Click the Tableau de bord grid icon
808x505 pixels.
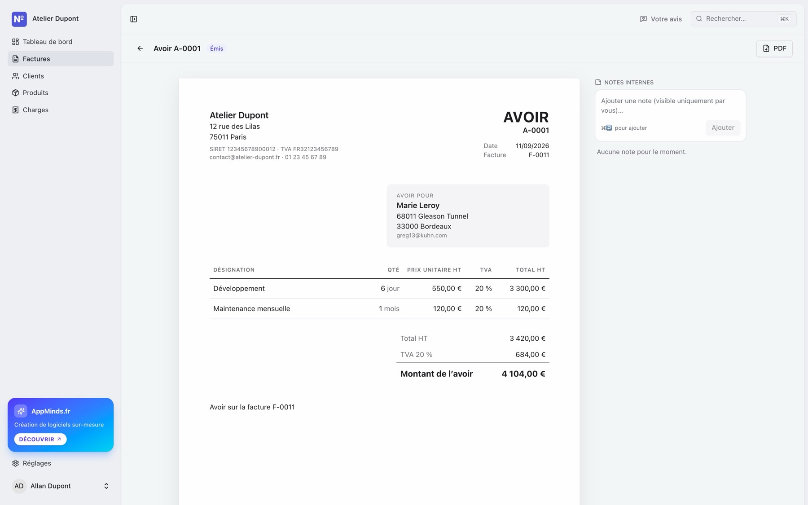tap(16, 42)
